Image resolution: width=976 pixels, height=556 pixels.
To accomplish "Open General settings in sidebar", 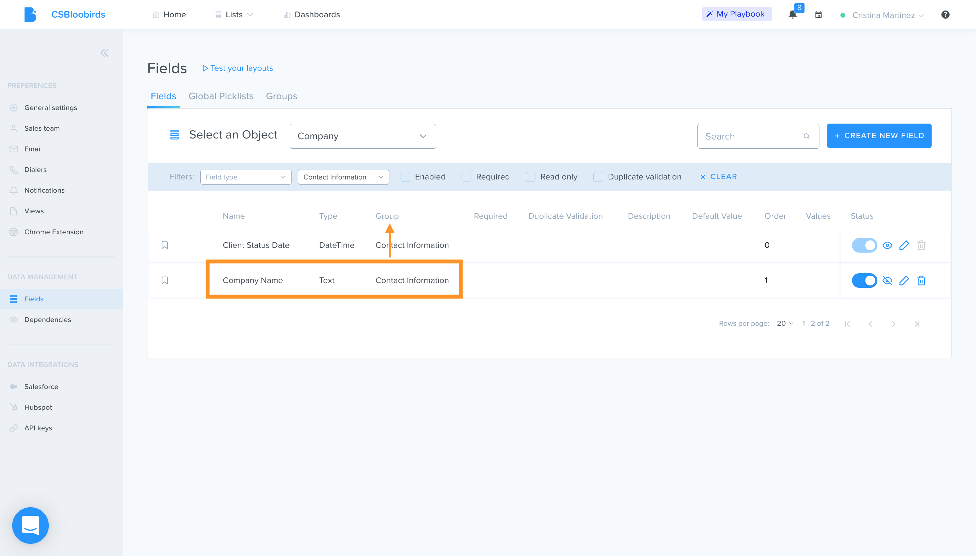I will click(x=51, y=108).
